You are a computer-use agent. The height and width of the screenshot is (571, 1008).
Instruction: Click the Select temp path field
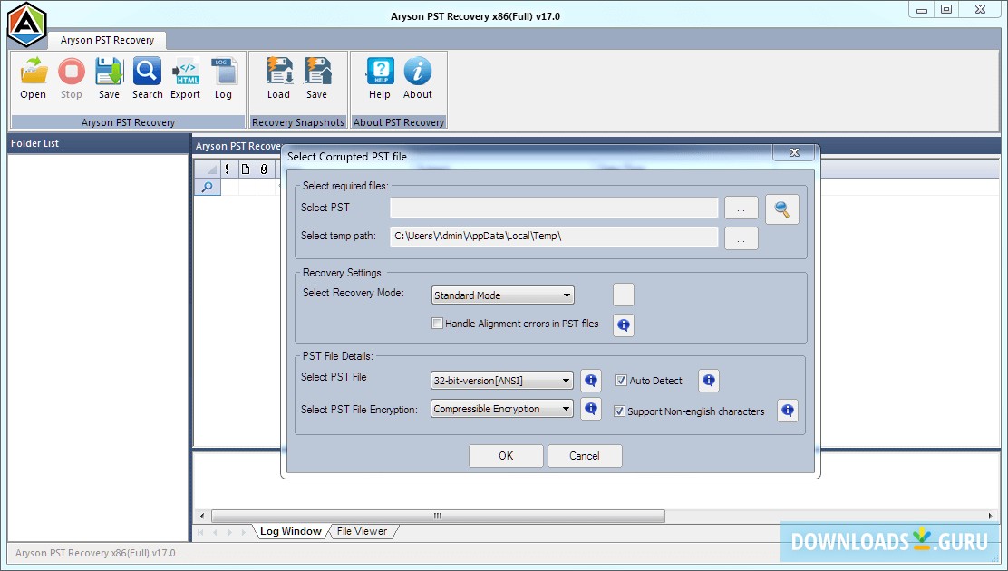click(554, 237)
